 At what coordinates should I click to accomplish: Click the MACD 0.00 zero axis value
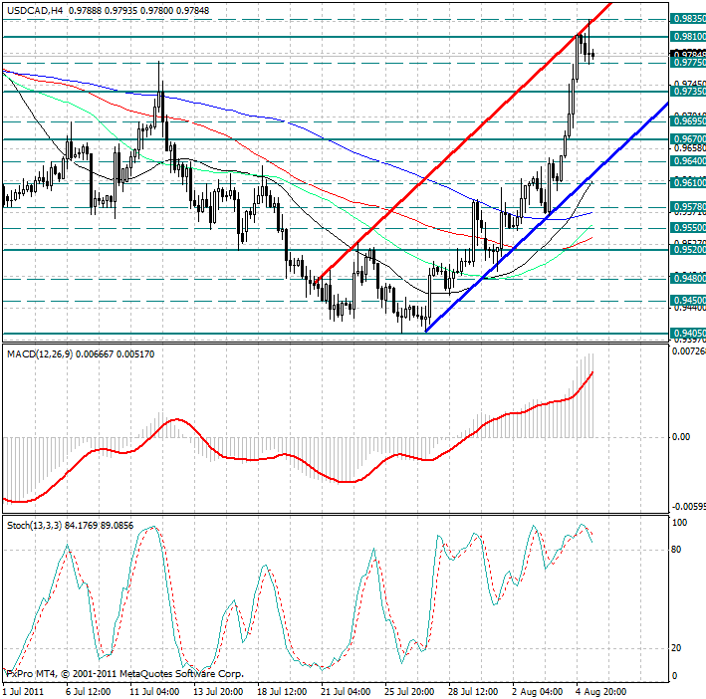681,437
